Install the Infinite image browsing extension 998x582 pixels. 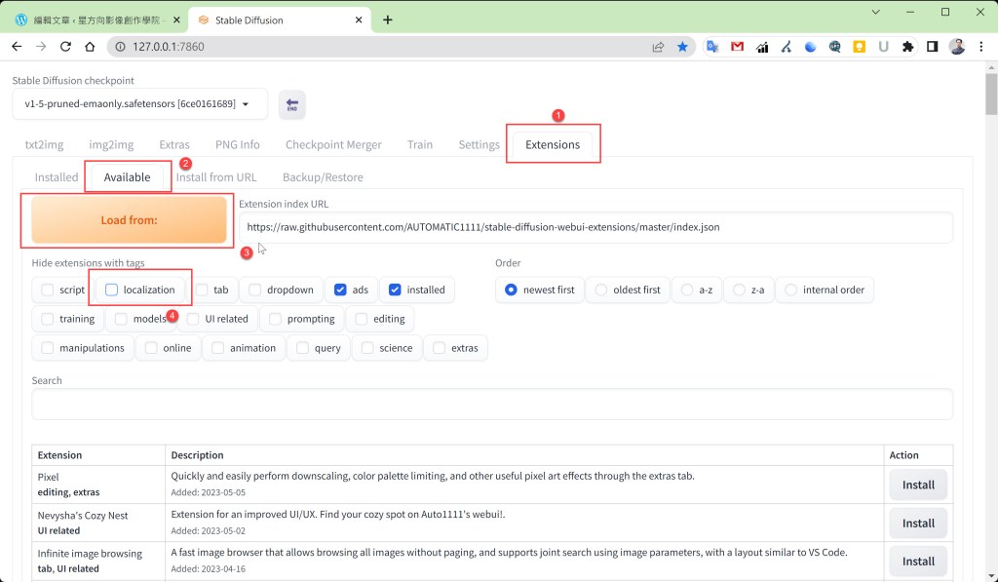click(917, 561)
